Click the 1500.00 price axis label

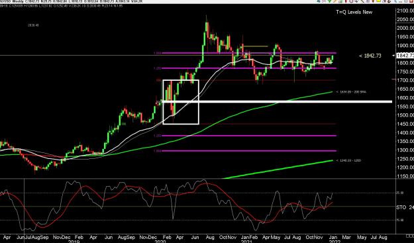(405, 115)
